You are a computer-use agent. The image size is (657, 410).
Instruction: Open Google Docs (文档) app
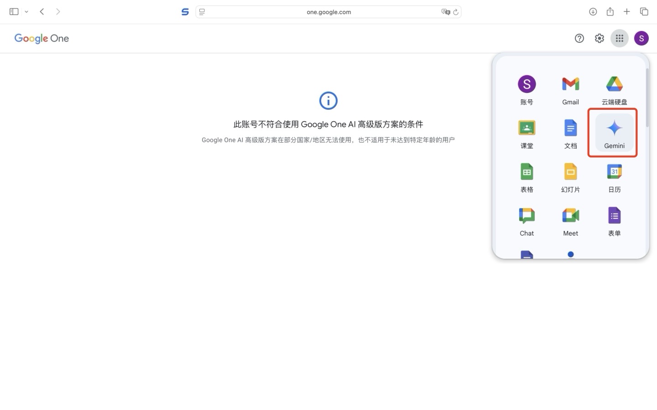click(x=570, y=133)
